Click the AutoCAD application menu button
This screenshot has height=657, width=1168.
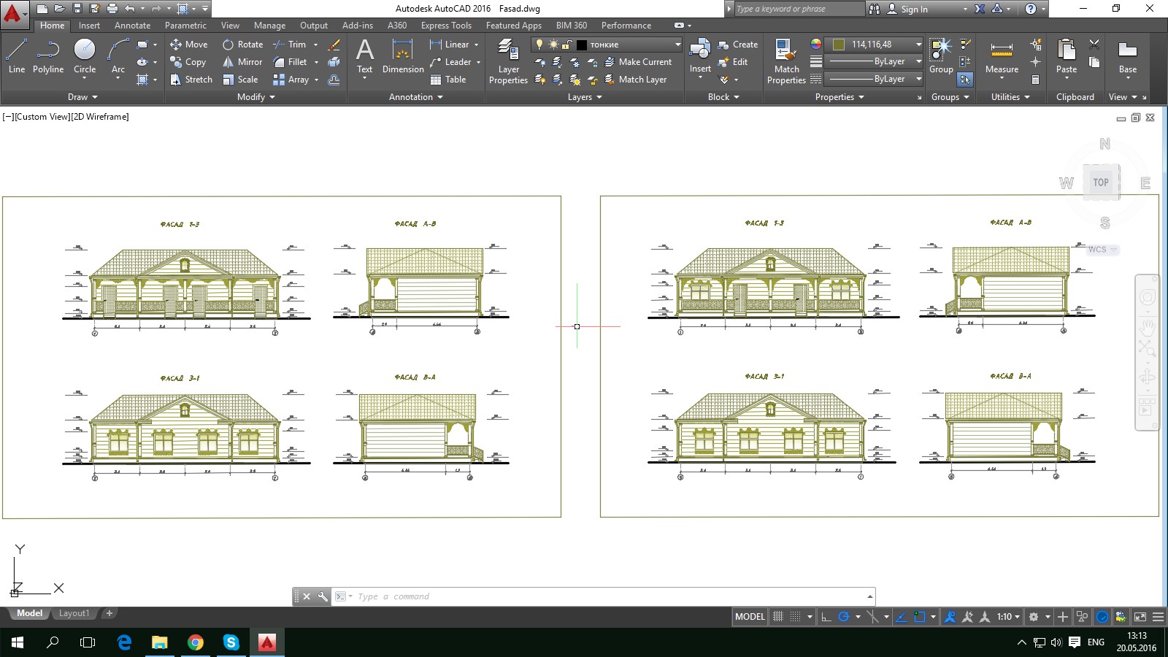pyautogui.click(x=14, y=13)
